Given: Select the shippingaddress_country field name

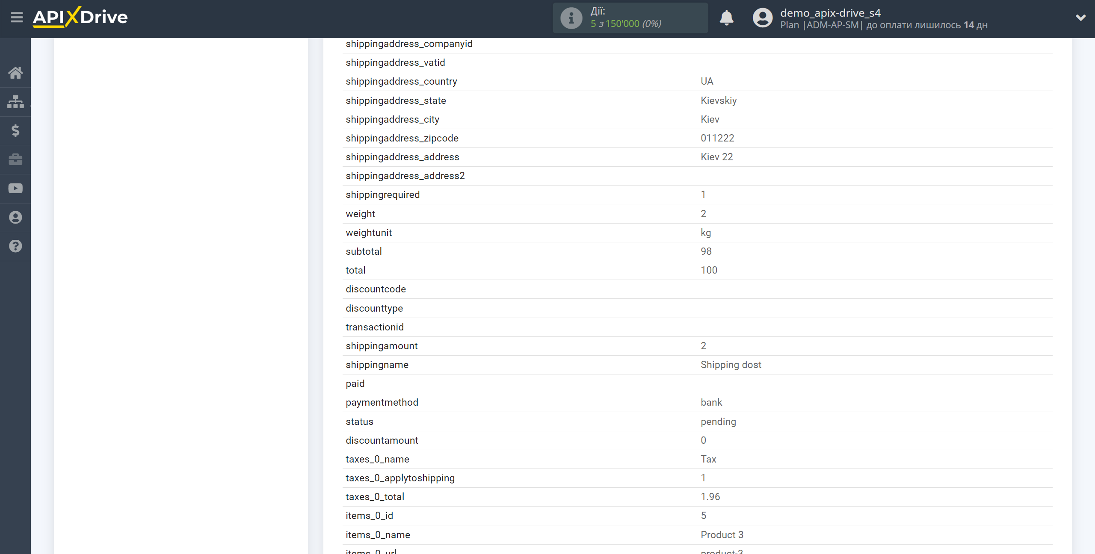Looking at the screenshot, I should pyautogui.click(x=401, y=81).
